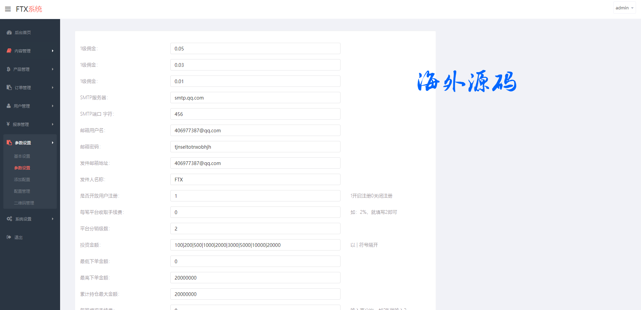Click the gears icon beside 系统设置
641x310 pixels.
tap(9, 219)
